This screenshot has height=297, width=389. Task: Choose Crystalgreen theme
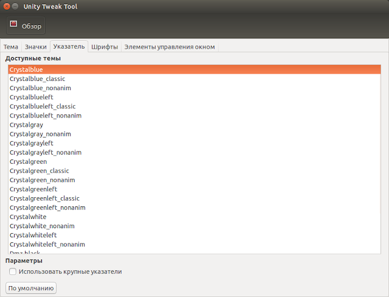tap(194, 161)
